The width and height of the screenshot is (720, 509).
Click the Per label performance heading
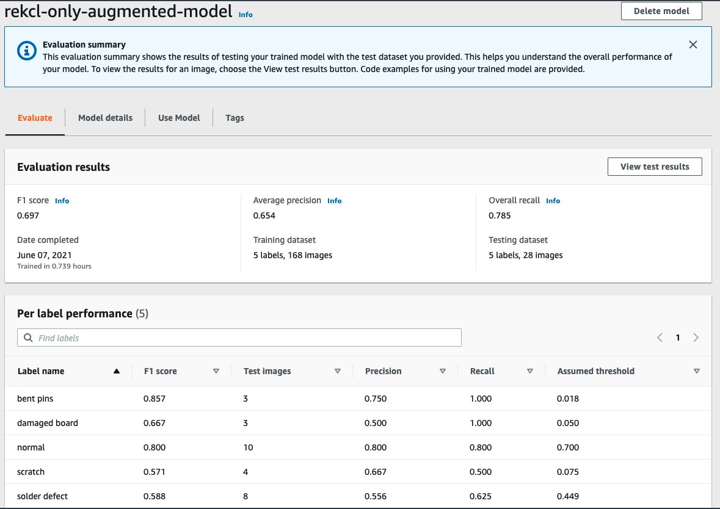[82, 314]
